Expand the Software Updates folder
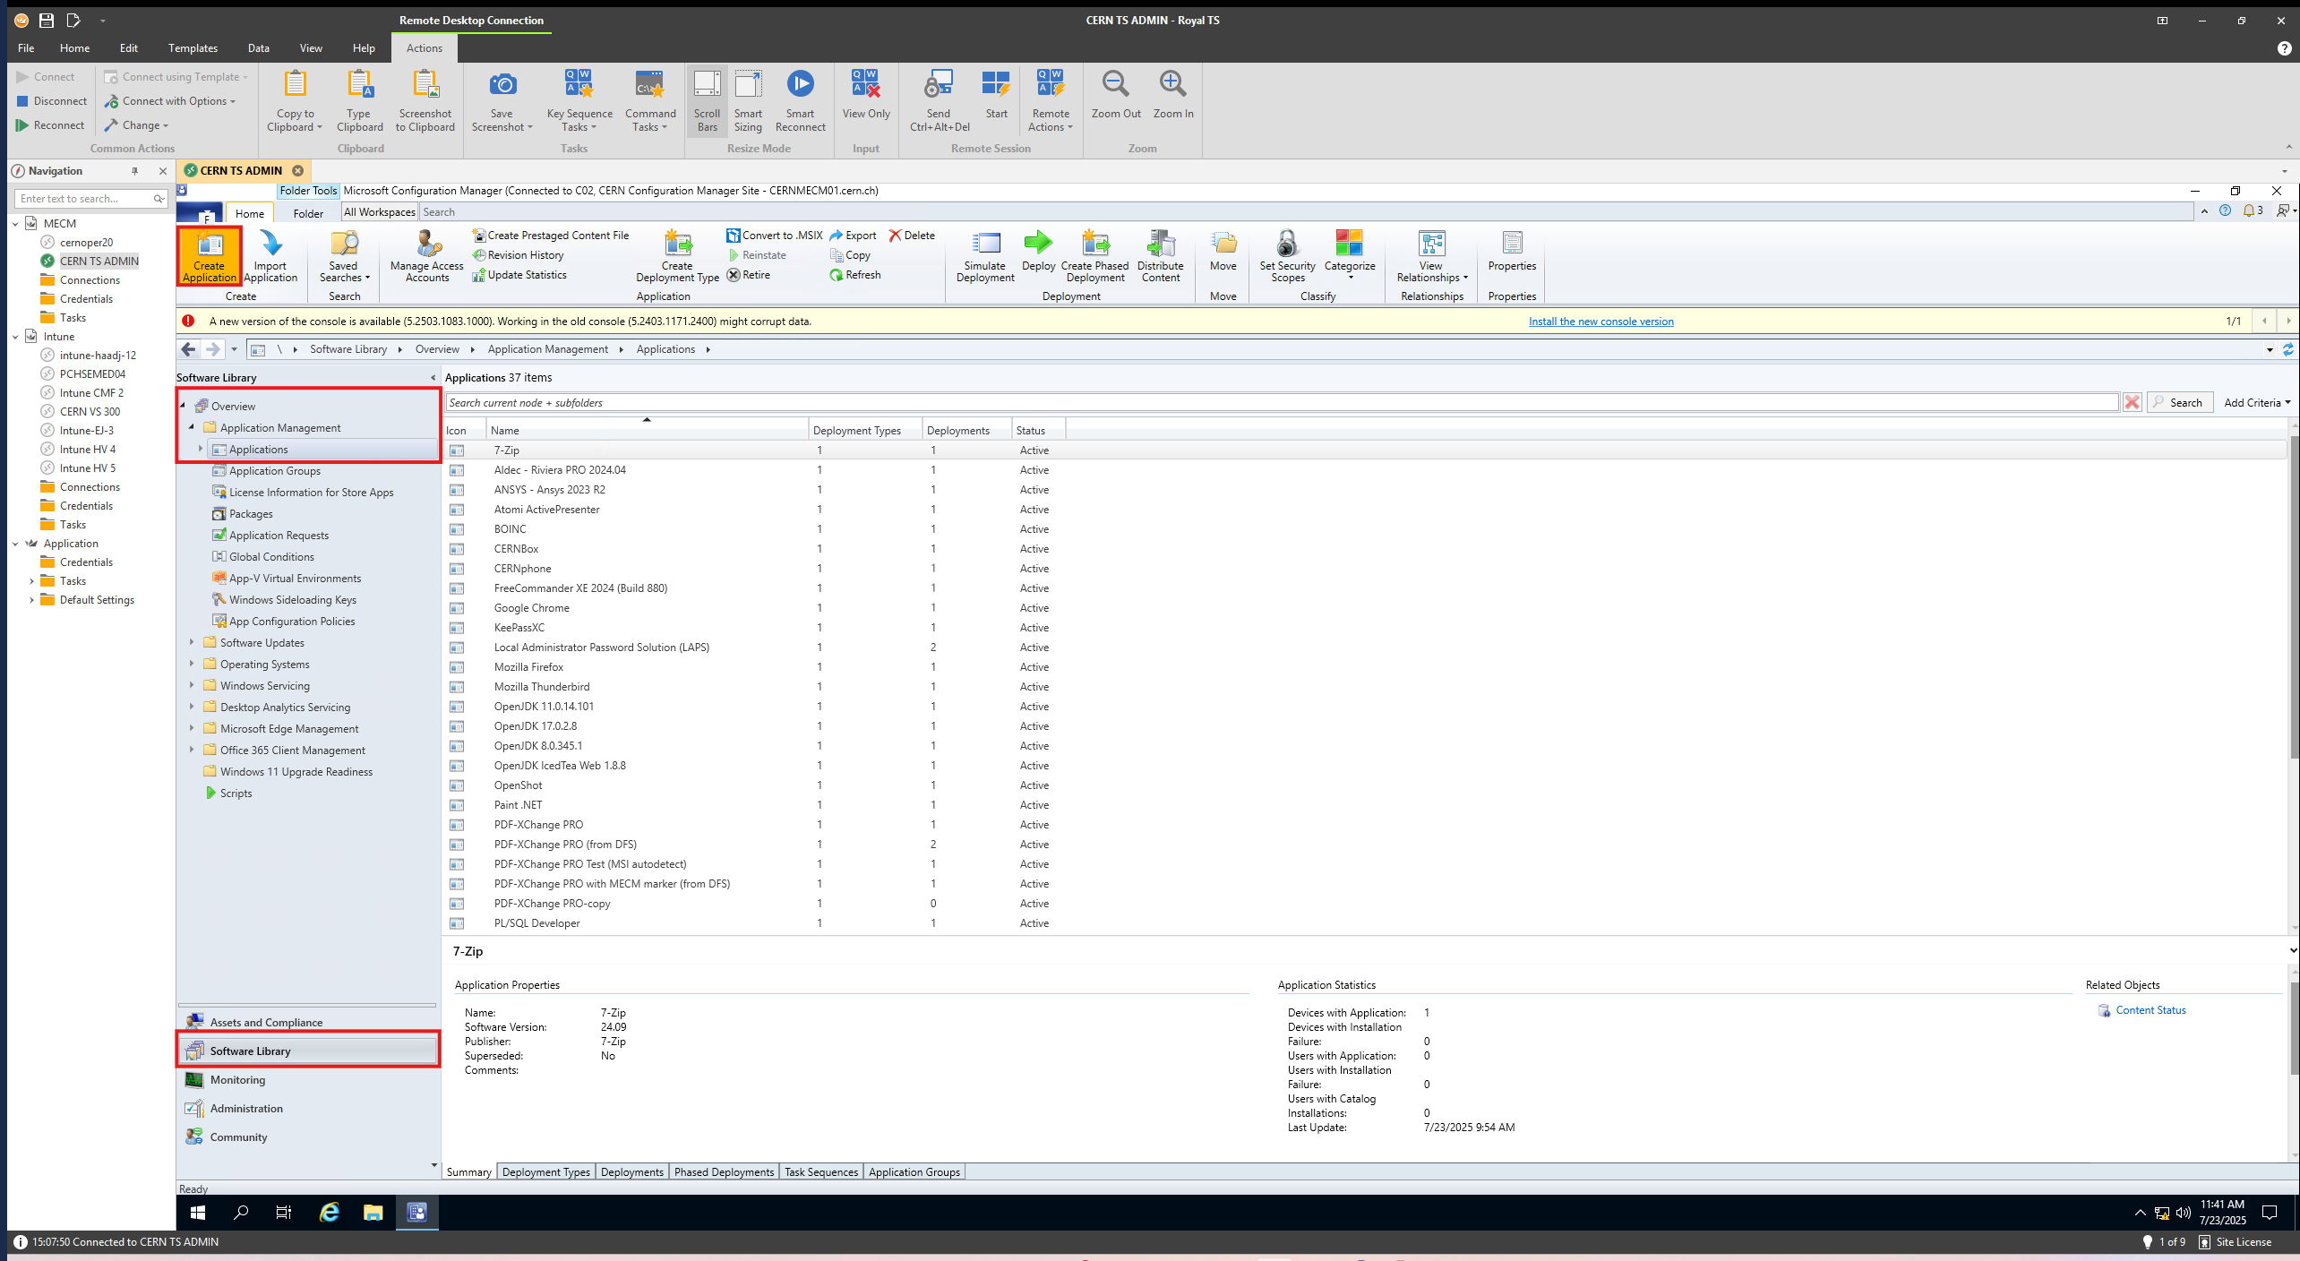The image size is (2300, 1261). click(x=192, y=642)
